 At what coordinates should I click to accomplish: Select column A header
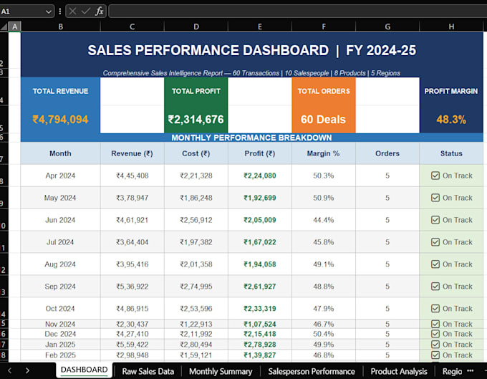pyautogui.click(x=14, y=27)
